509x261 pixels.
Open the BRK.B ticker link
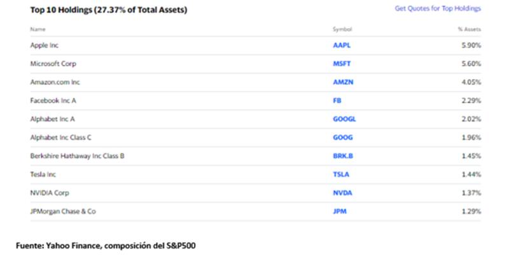point(343,156)
